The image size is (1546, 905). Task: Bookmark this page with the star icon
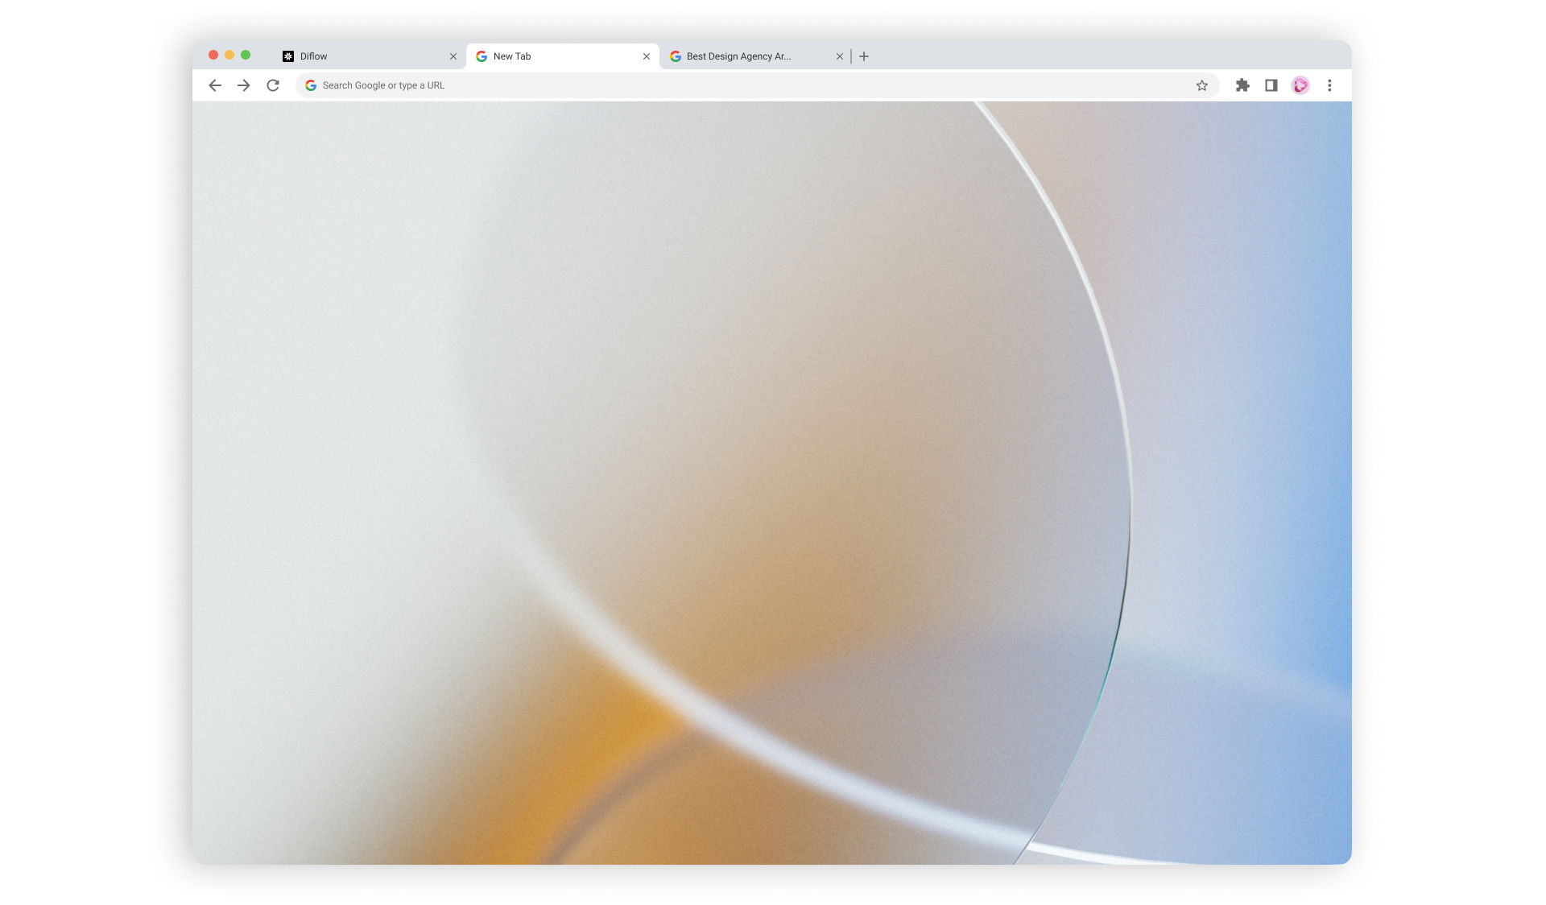[1201, 85]
